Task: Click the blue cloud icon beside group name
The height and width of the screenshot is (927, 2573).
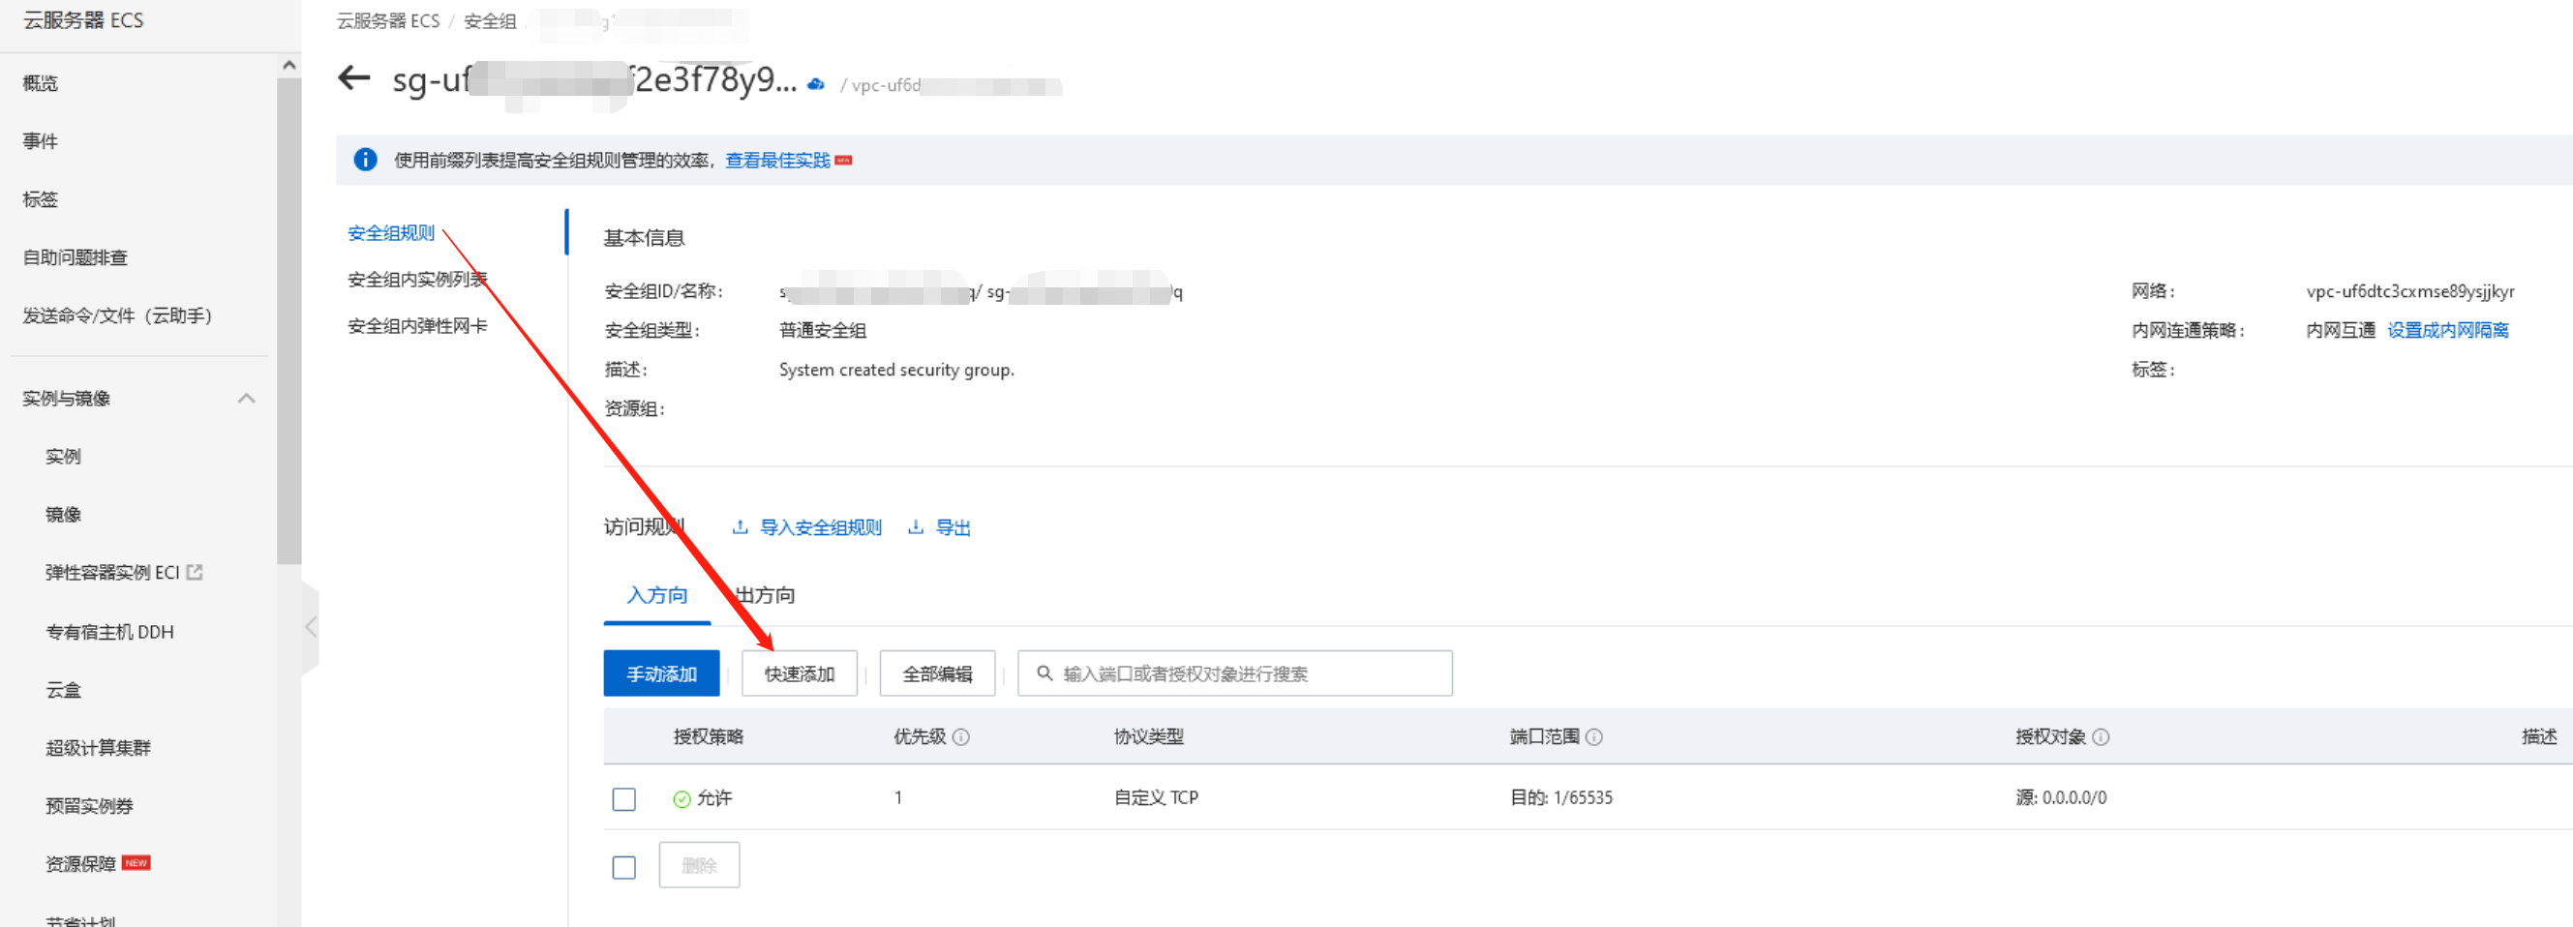Action: (816, 84)
